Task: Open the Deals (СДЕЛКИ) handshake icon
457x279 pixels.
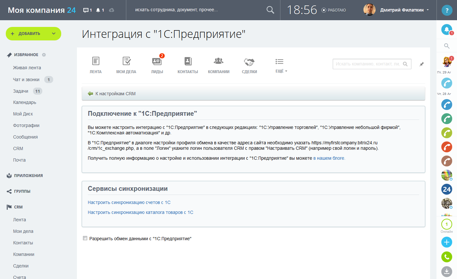Action: 249,62
